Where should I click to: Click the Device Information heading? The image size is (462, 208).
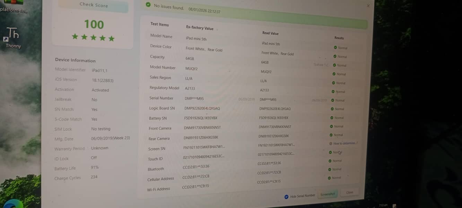point(75,60)
